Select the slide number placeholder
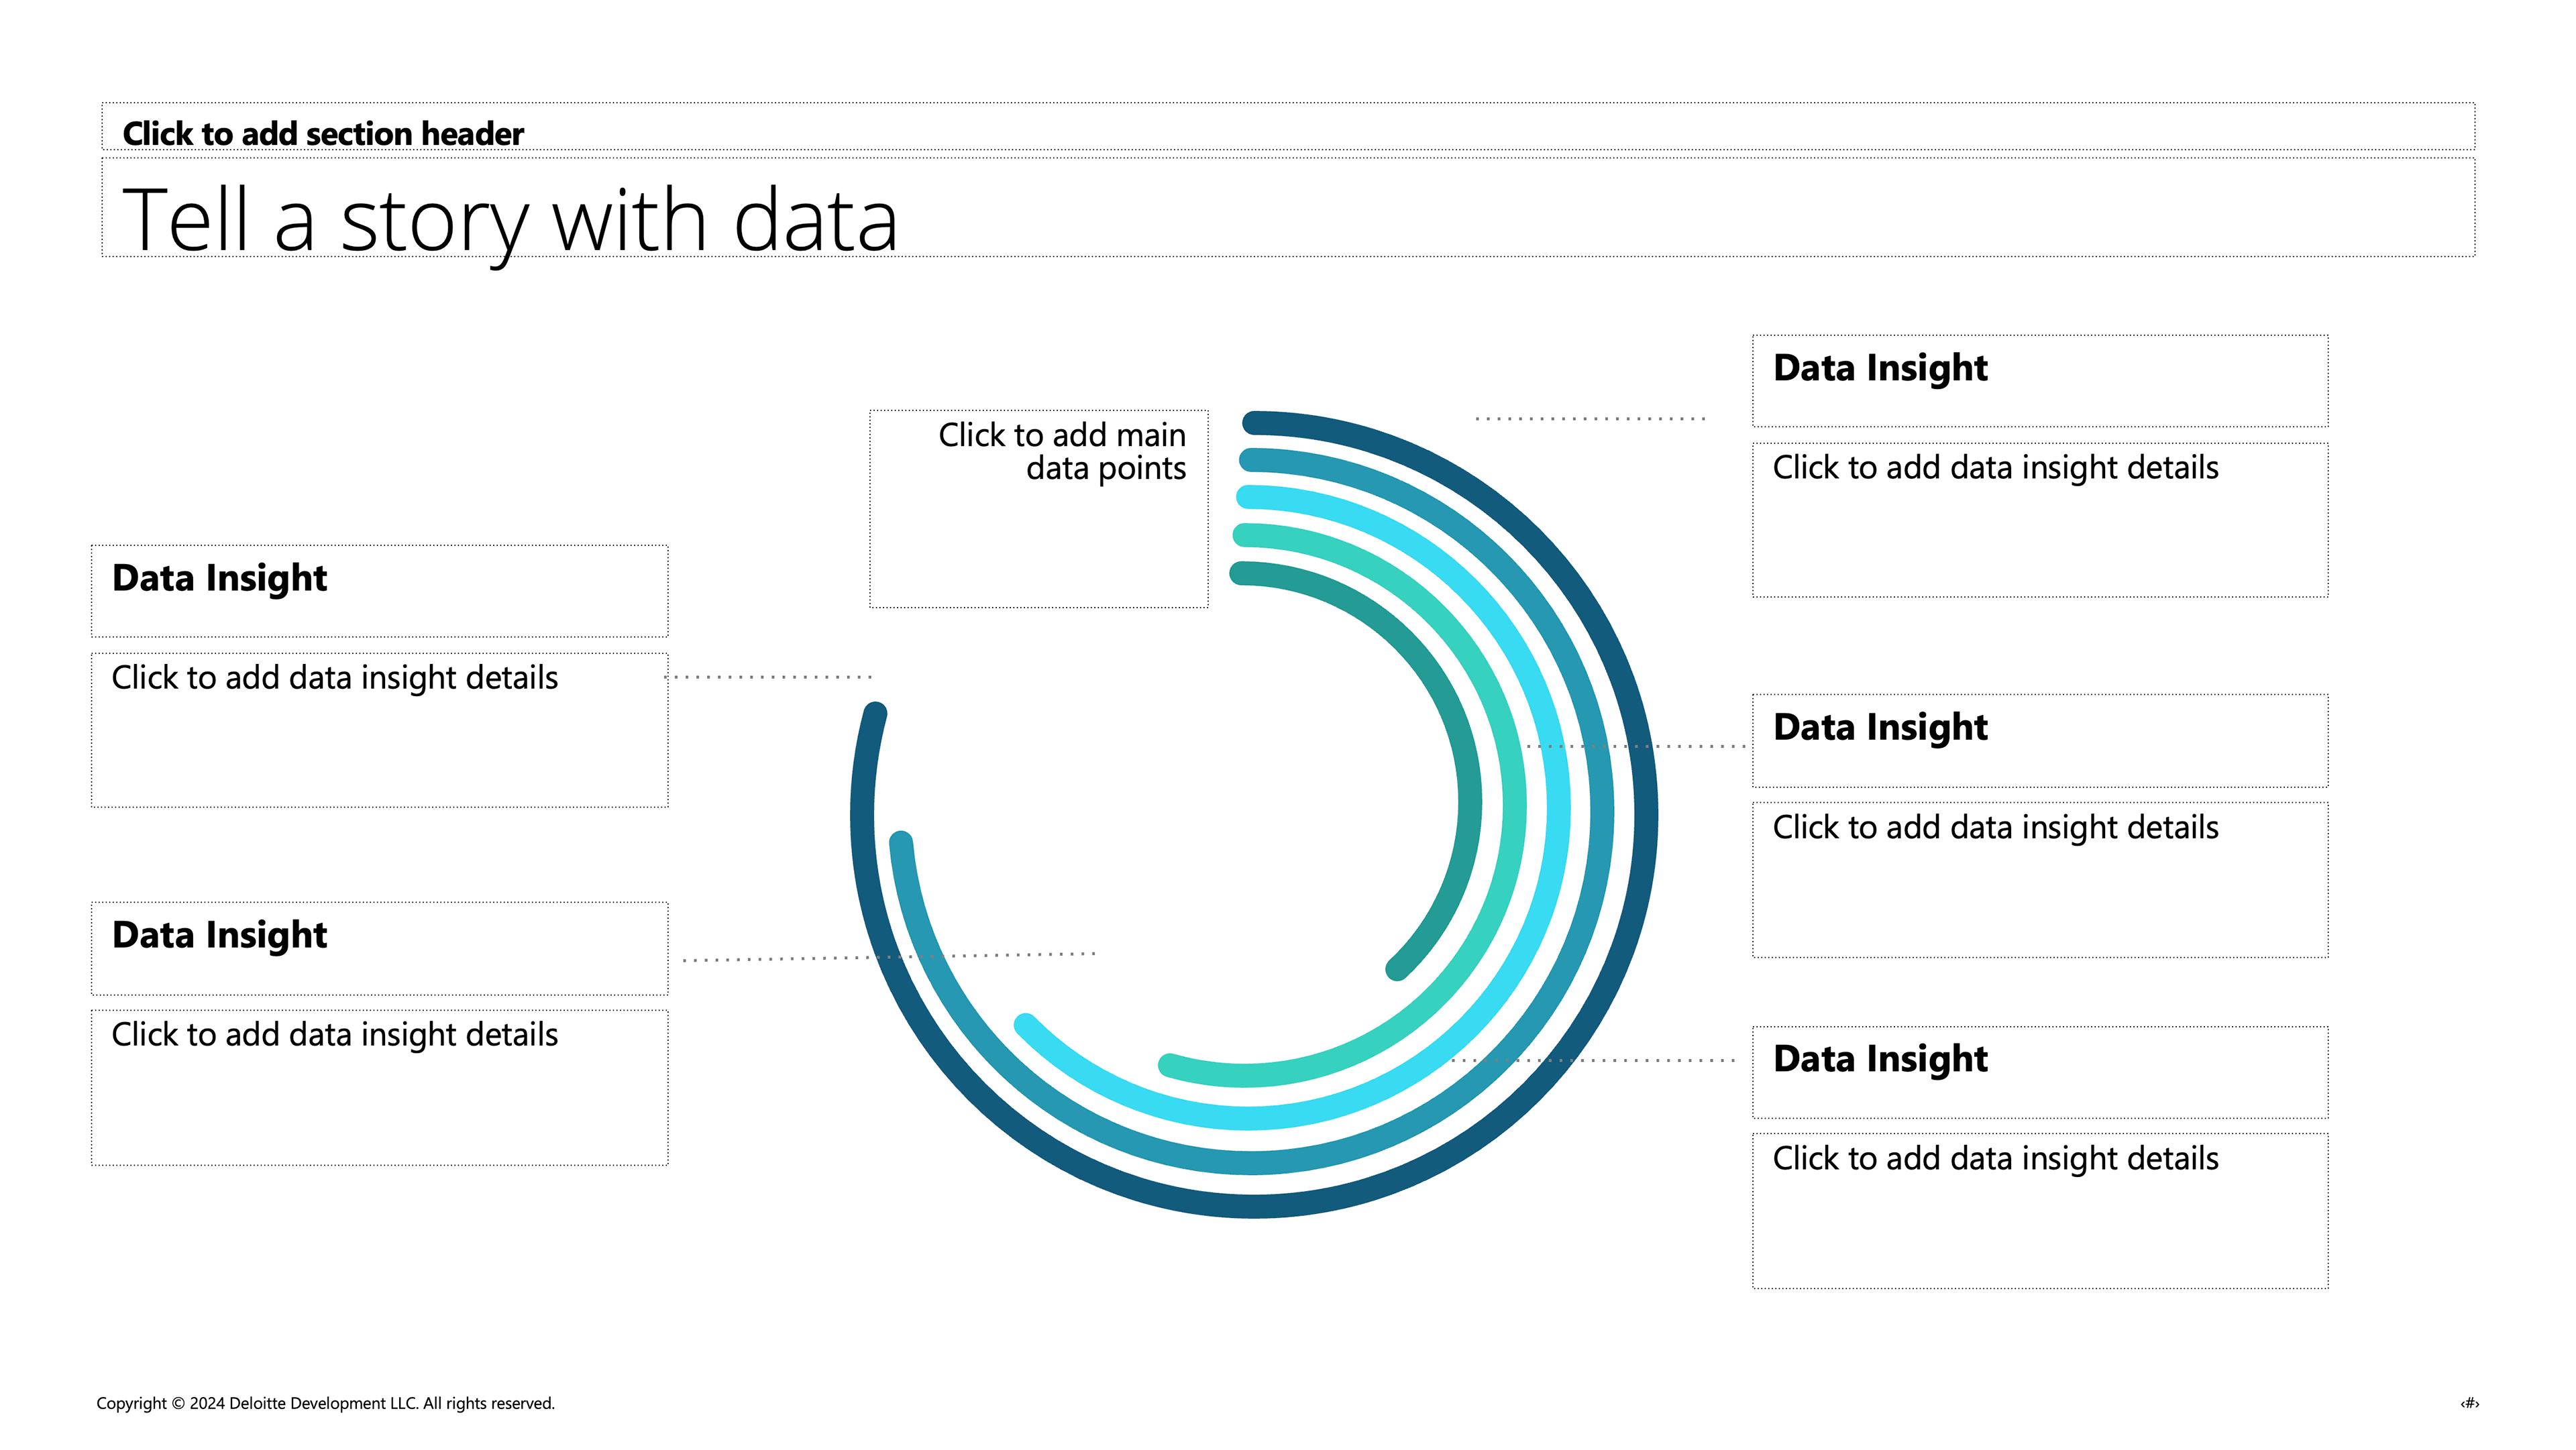This screenshot has height=1450, width=2576. click(2469, 1403)
